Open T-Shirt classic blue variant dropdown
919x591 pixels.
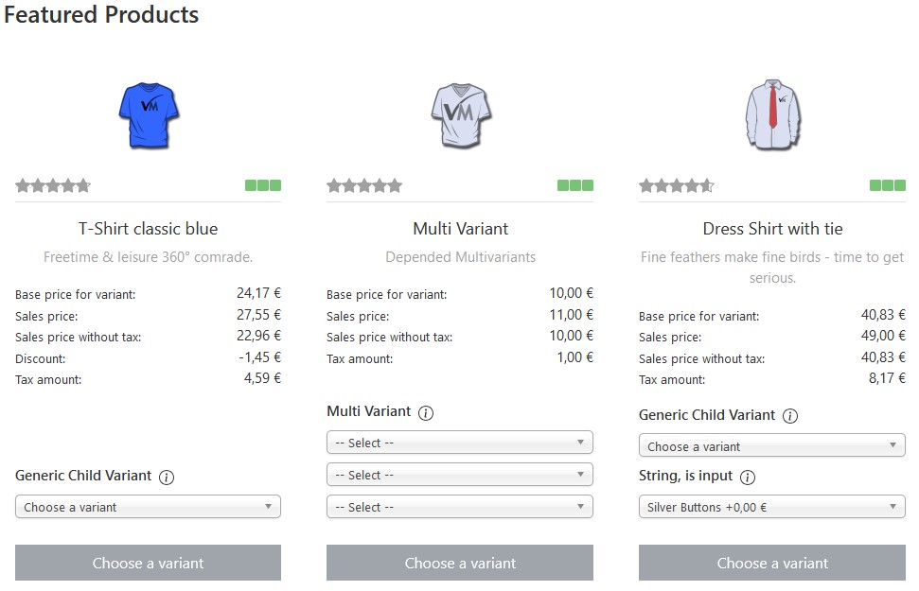[148, 507]
